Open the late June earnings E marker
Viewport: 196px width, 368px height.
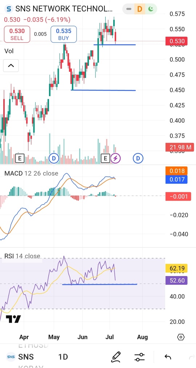pos(105,159)
